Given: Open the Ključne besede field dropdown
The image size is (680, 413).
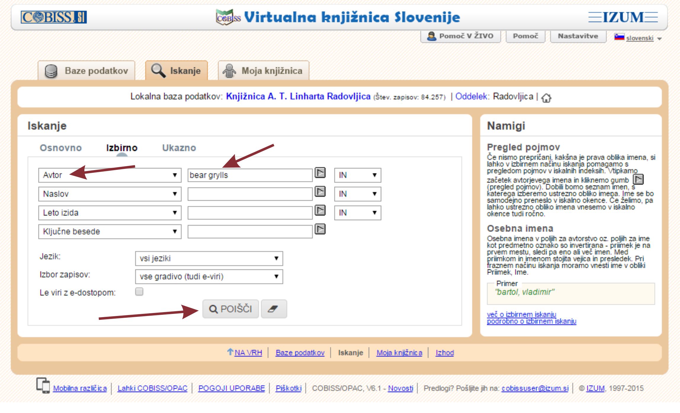Looking at the screenshot, I should (x=110, y=232).
